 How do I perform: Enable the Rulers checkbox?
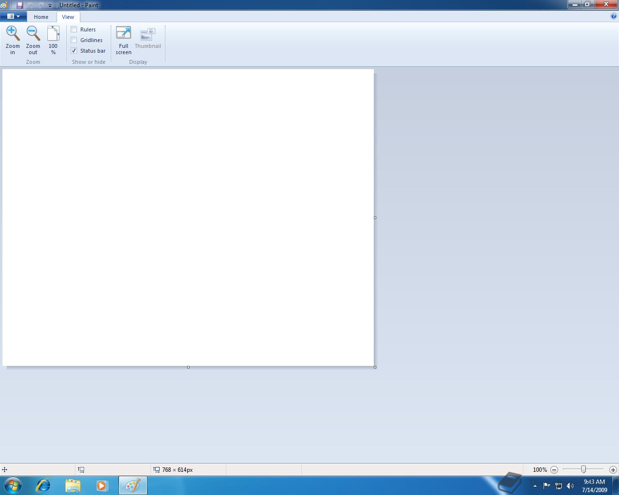click(x=74, y=29)
